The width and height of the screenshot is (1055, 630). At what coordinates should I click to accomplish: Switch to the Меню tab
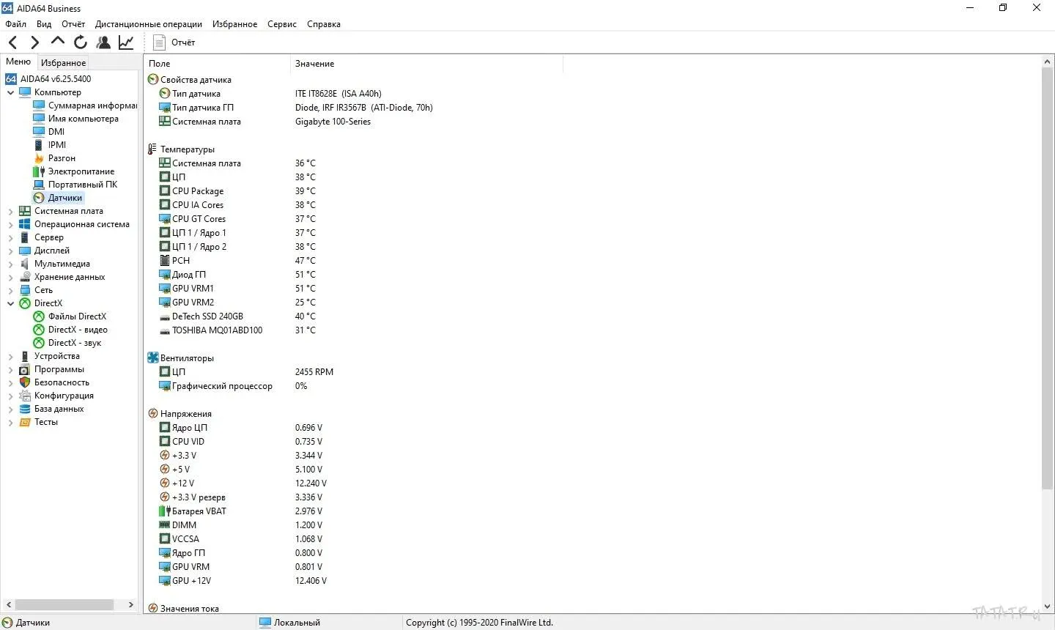pos(18,62)
